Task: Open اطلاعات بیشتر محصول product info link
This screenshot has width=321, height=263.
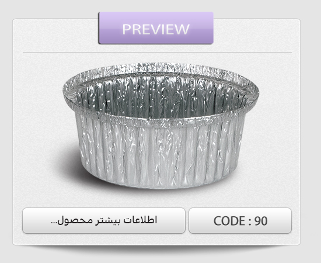Action: 104,220
